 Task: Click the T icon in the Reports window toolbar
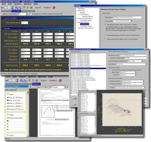[x=33, y=80]
